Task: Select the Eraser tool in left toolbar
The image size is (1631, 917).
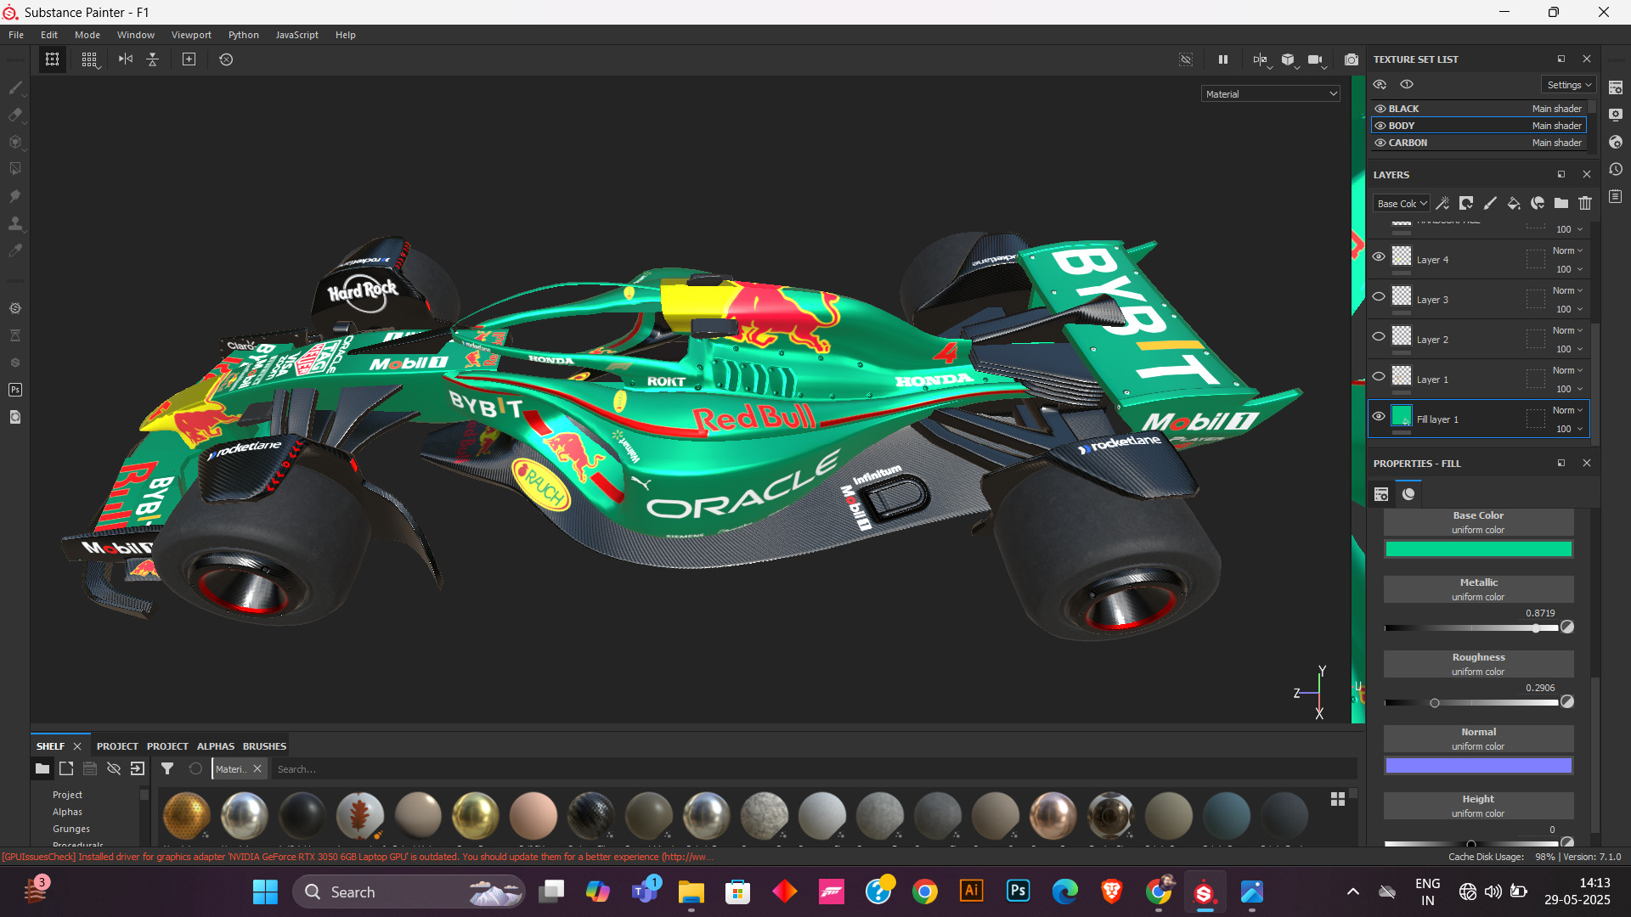Action: click(x=15, y=115)
